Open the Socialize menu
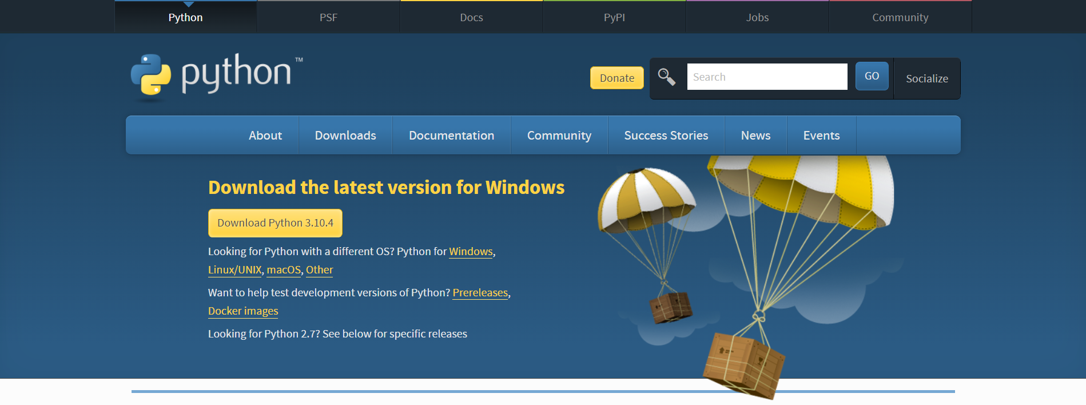Screen dimensions: 1086x405 tap(927, 78)
